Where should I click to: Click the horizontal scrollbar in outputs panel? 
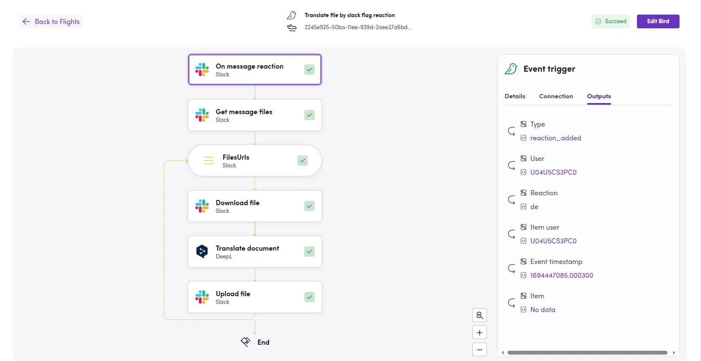pos(587,353)
